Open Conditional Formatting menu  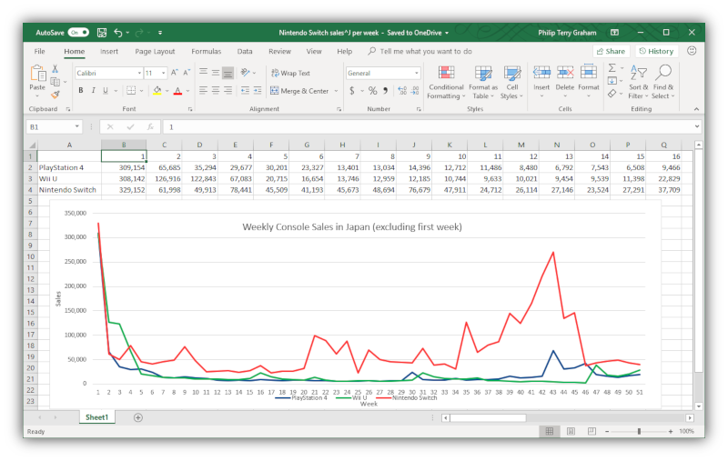[446, 82]
